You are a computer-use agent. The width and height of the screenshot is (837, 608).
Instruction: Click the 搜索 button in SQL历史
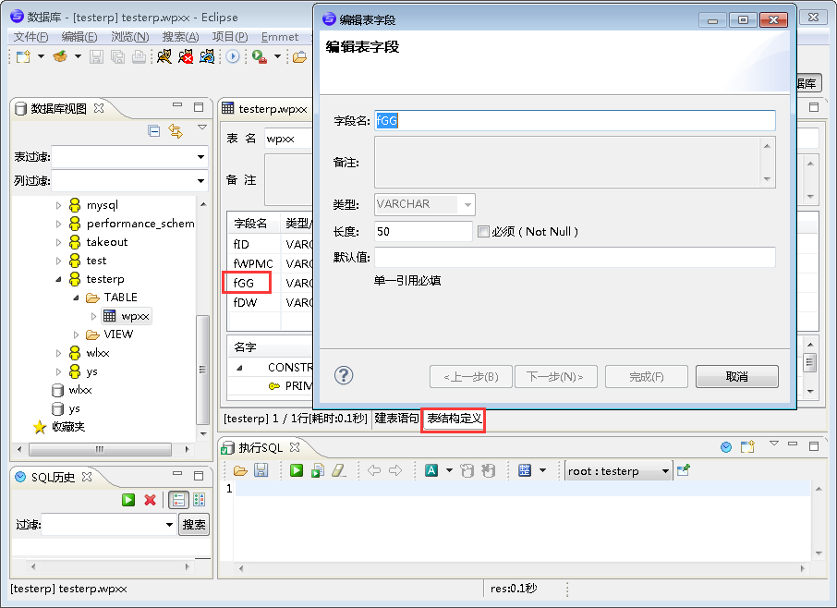pos(194,525)
